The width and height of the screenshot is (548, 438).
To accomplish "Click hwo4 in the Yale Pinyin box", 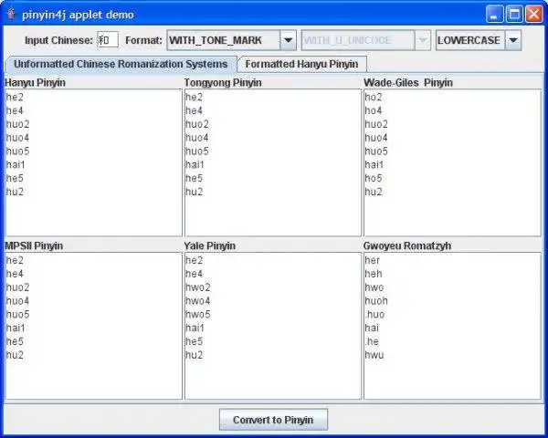I will click(198, 301).
